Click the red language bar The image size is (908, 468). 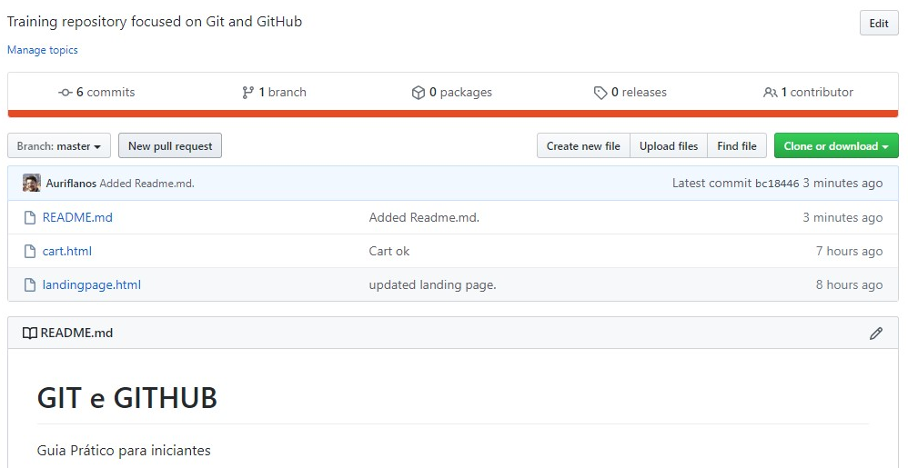(x=453, y=114)
